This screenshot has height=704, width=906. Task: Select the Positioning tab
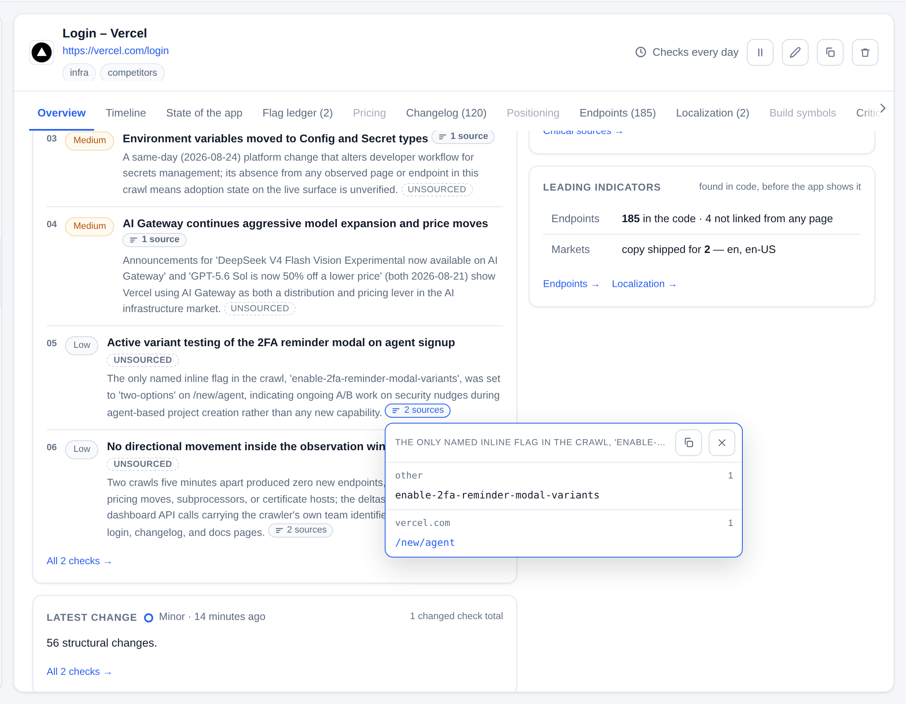(533, 113)
